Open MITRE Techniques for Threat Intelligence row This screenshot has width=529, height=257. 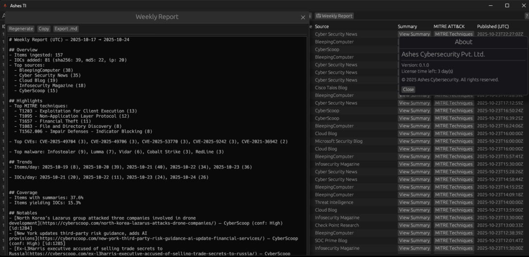click(x=453, y=202)
